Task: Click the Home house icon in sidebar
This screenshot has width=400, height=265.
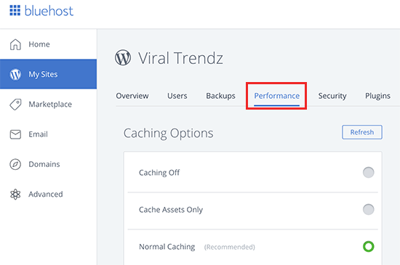Action: [x=15, y=44]
